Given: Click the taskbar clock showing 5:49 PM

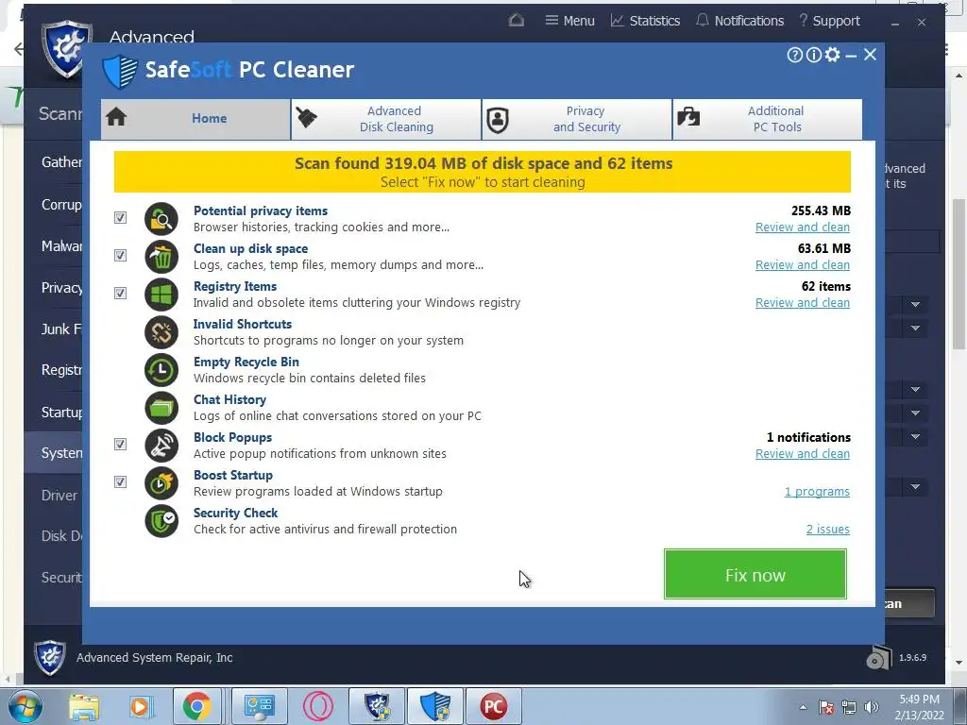Looking at the screenshot, I should click(x=919, y=707).
